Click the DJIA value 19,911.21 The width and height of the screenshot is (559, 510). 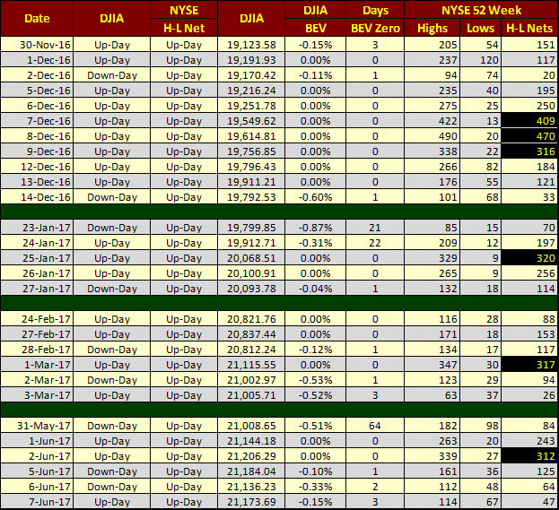coord(251,182)
